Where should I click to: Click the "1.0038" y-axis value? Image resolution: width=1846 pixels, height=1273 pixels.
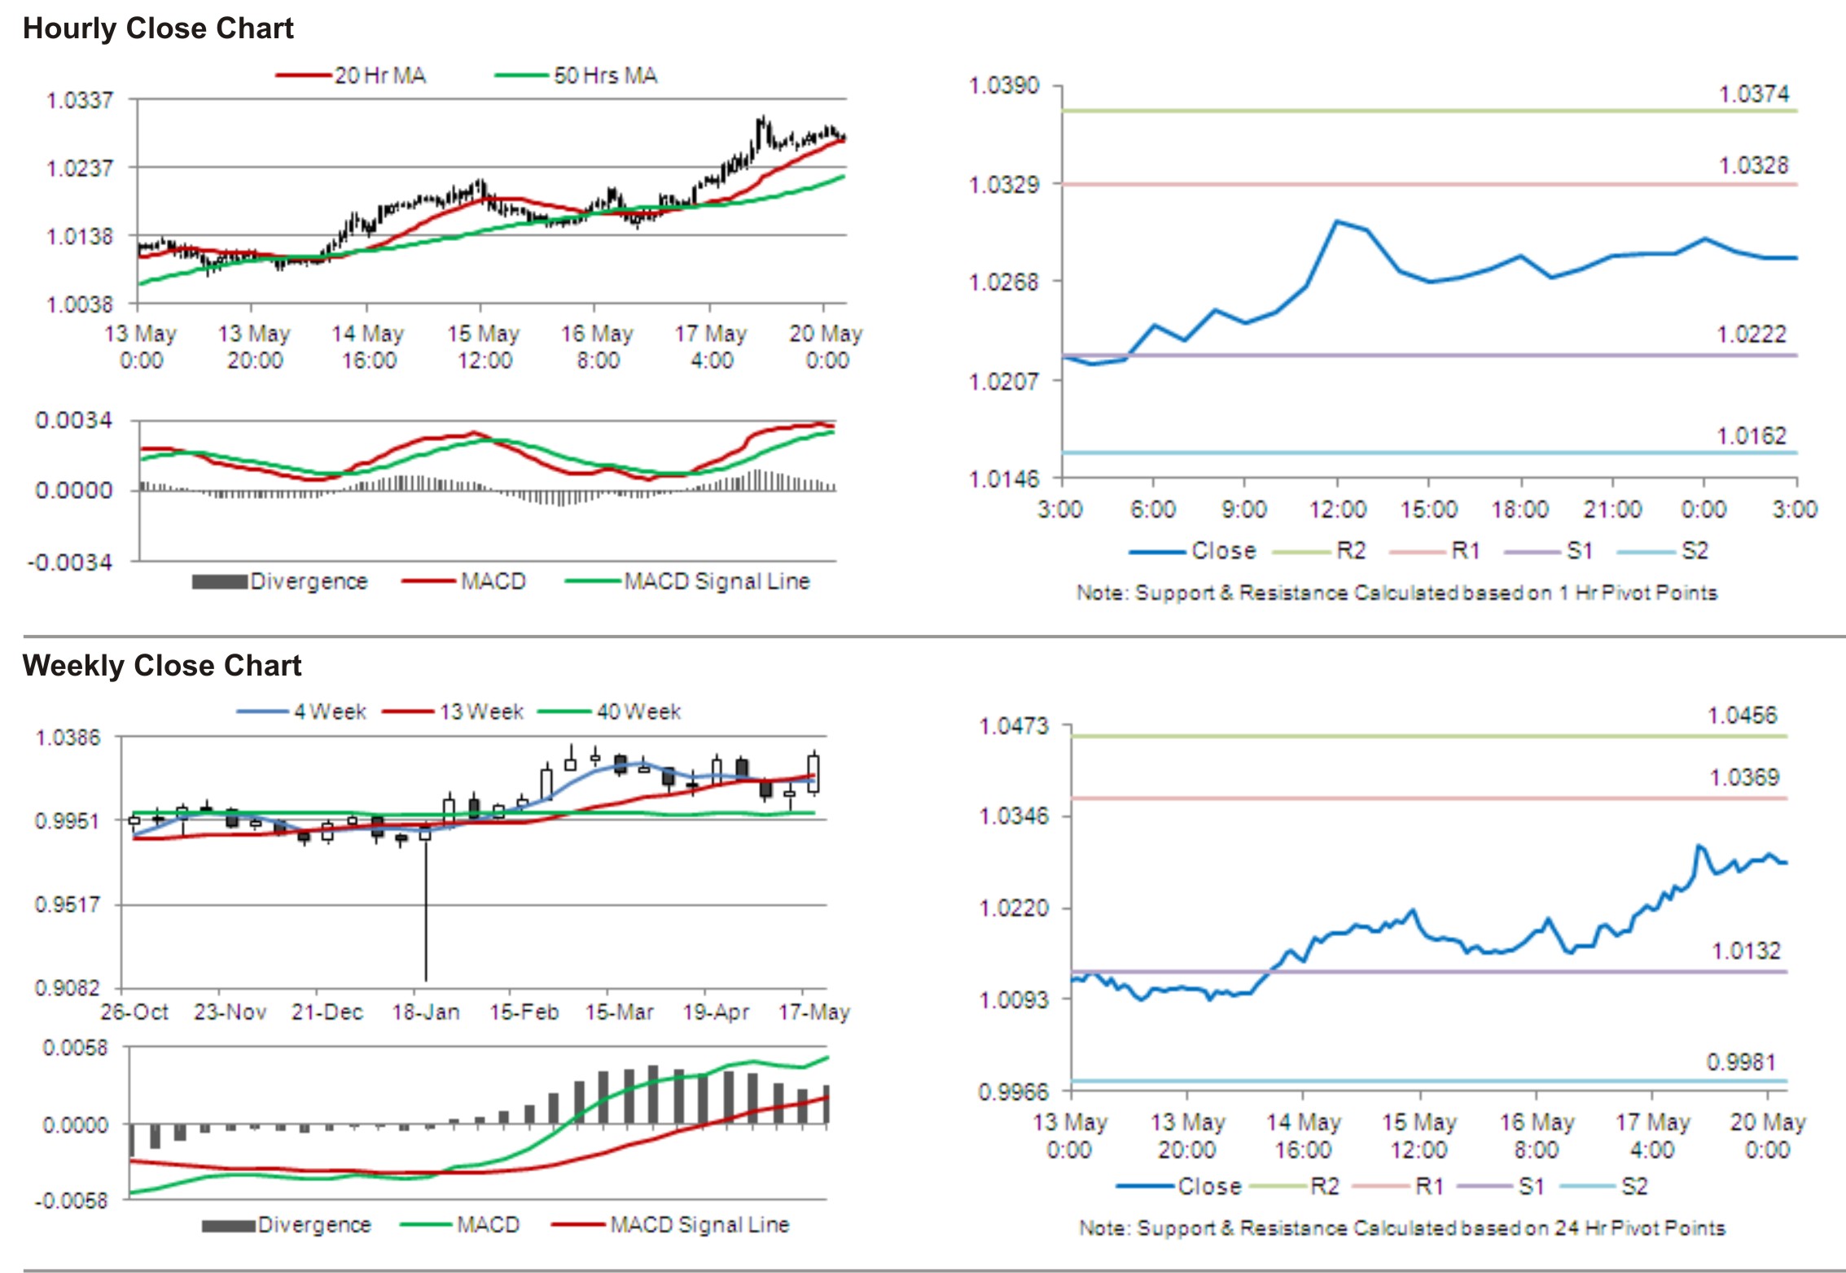tap(80, 304)
